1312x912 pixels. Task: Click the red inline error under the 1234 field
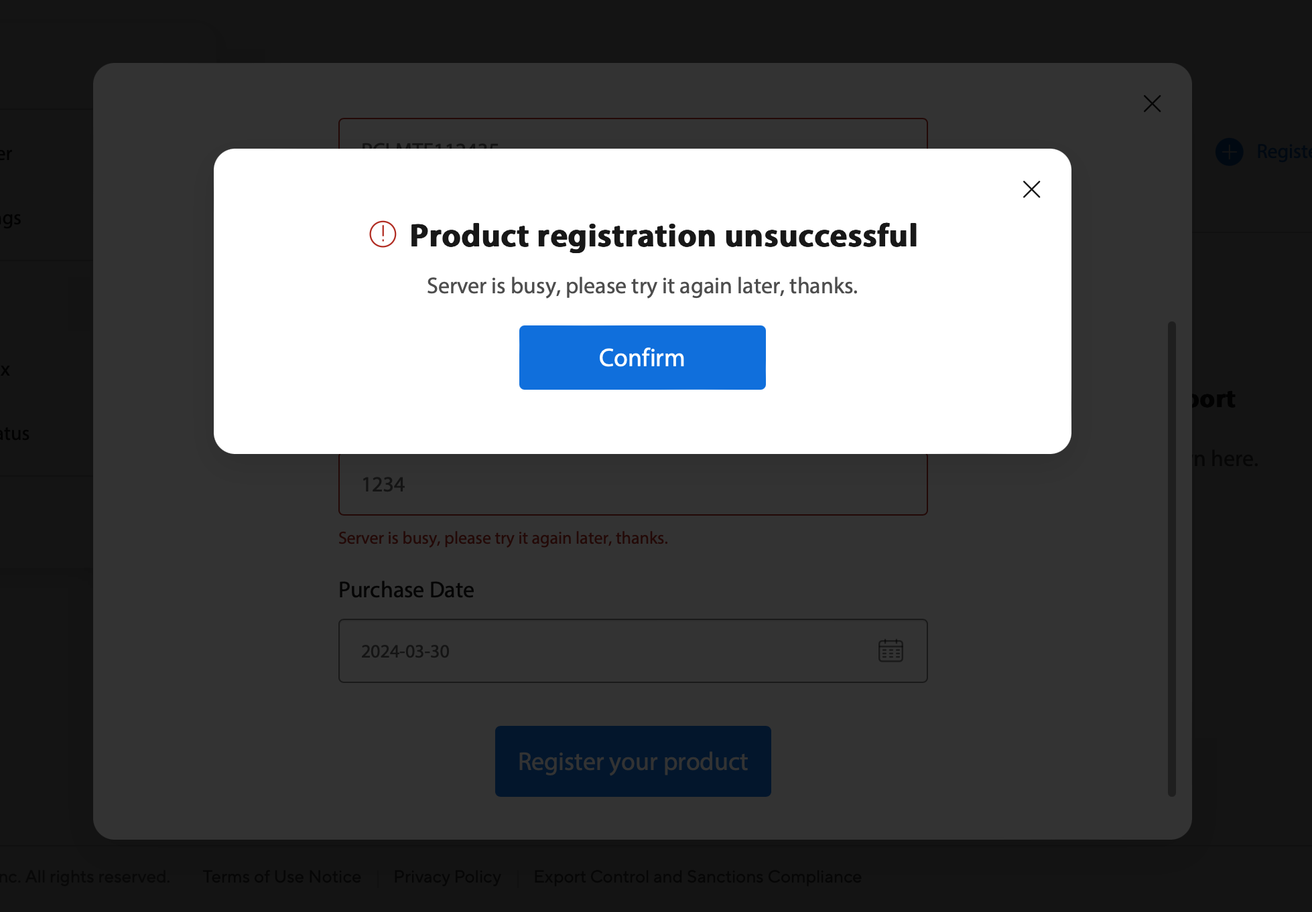503,538
